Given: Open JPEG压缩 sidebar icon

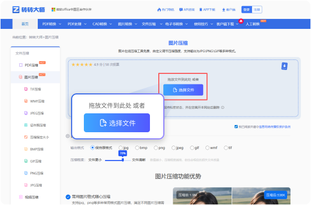Looking at the screenshot, I should click(26, 113).
